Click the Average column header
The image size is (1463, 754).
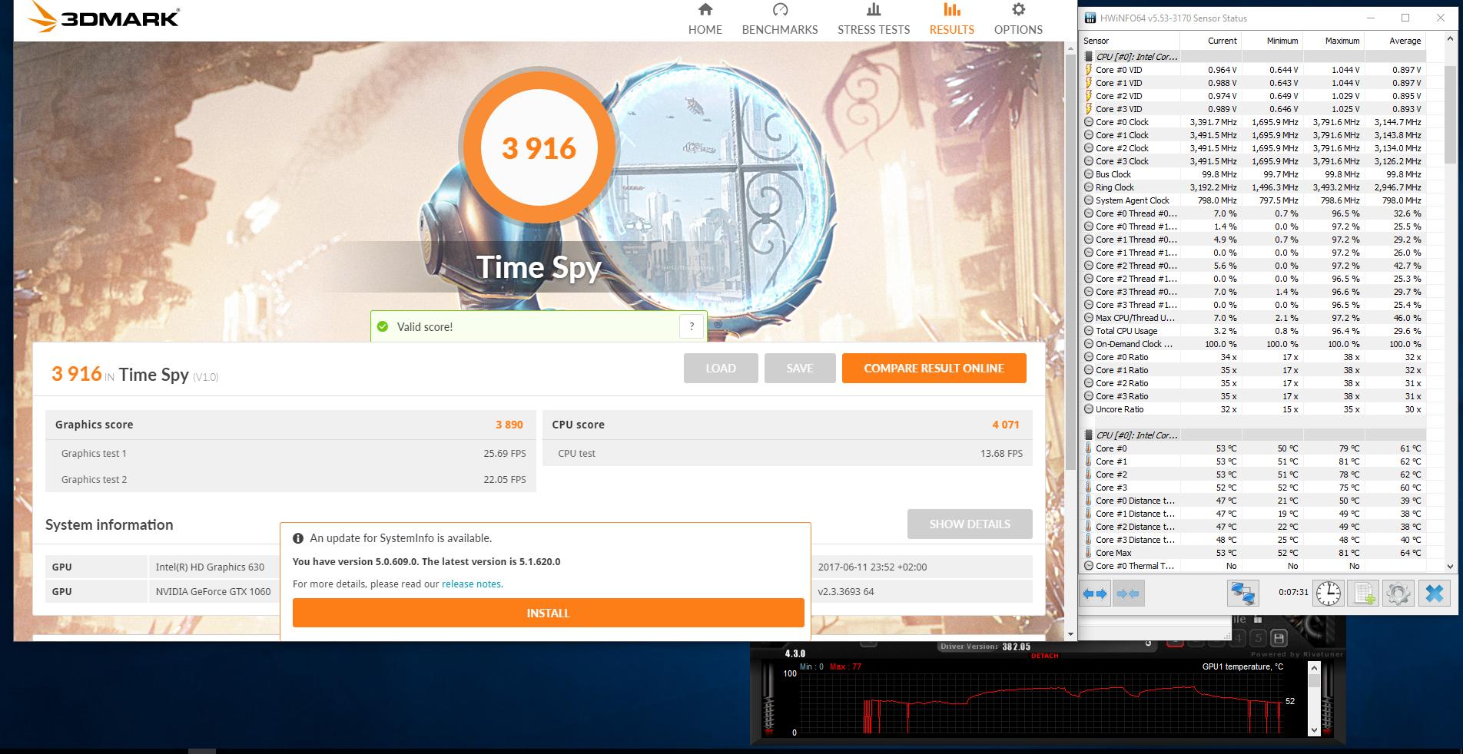point(1395,41)
